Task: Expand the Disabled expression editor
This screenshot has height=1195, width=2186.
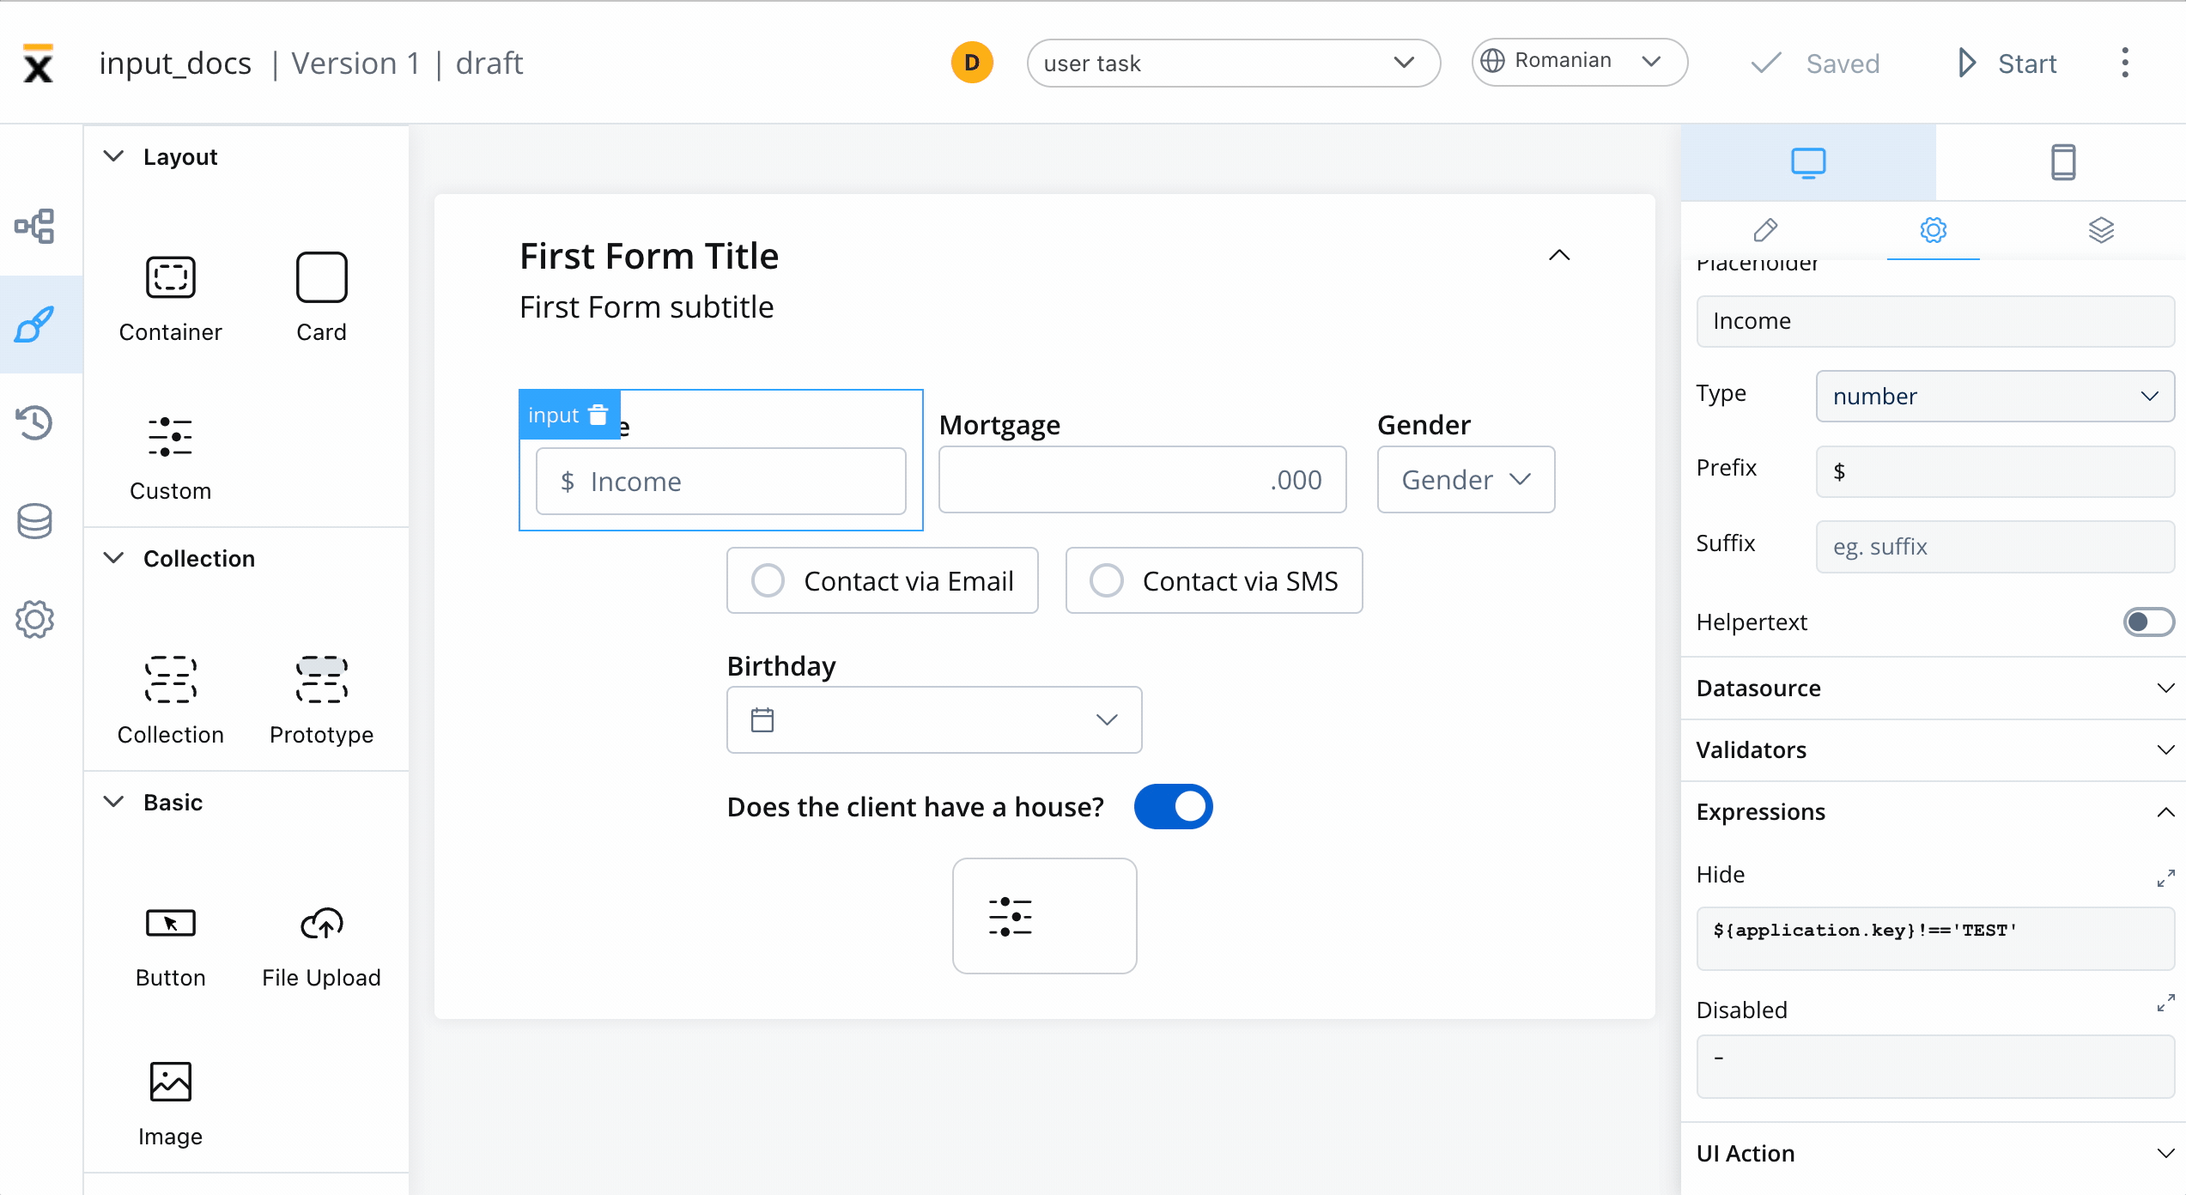Action: click(2165, 1002)
